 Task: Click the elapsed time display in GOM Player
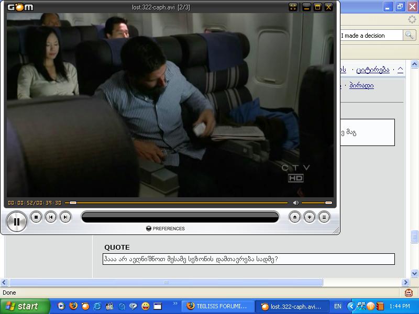[x=20, y=203]
